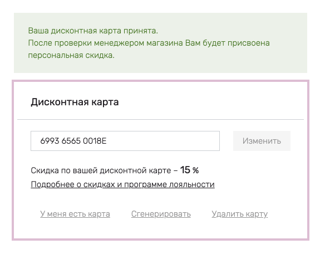
Task: Select the У меня есть карта link
Action: 75,214
